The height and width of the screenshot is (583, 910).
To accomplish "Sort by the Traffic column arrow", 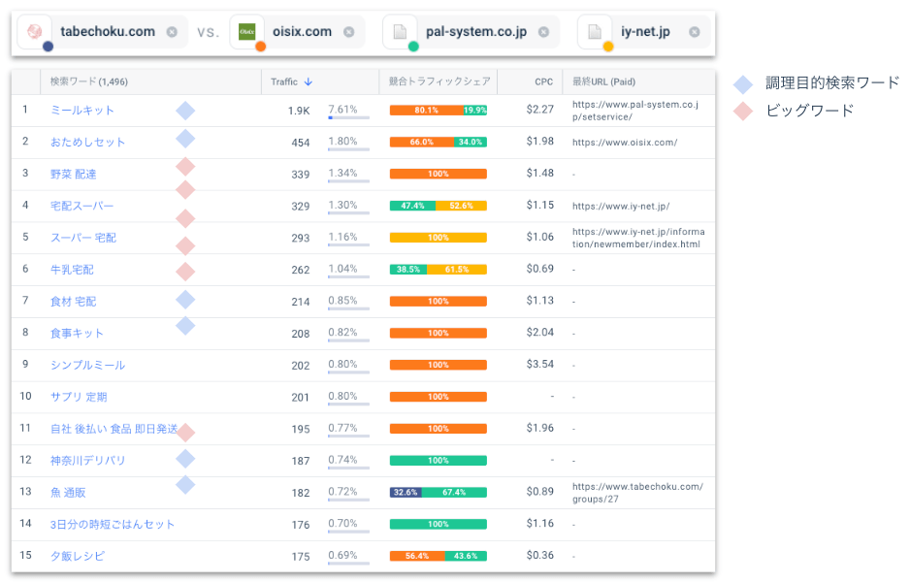I will 308,82.
